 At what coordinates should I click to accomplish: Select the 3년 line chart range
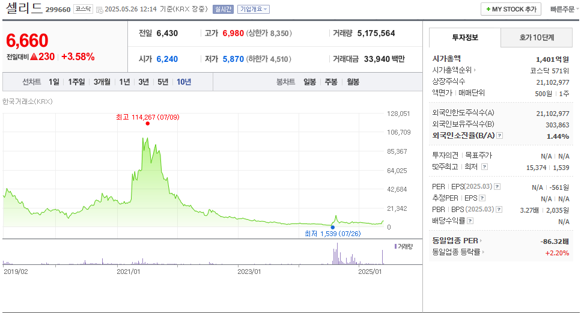tap(144, 82)
